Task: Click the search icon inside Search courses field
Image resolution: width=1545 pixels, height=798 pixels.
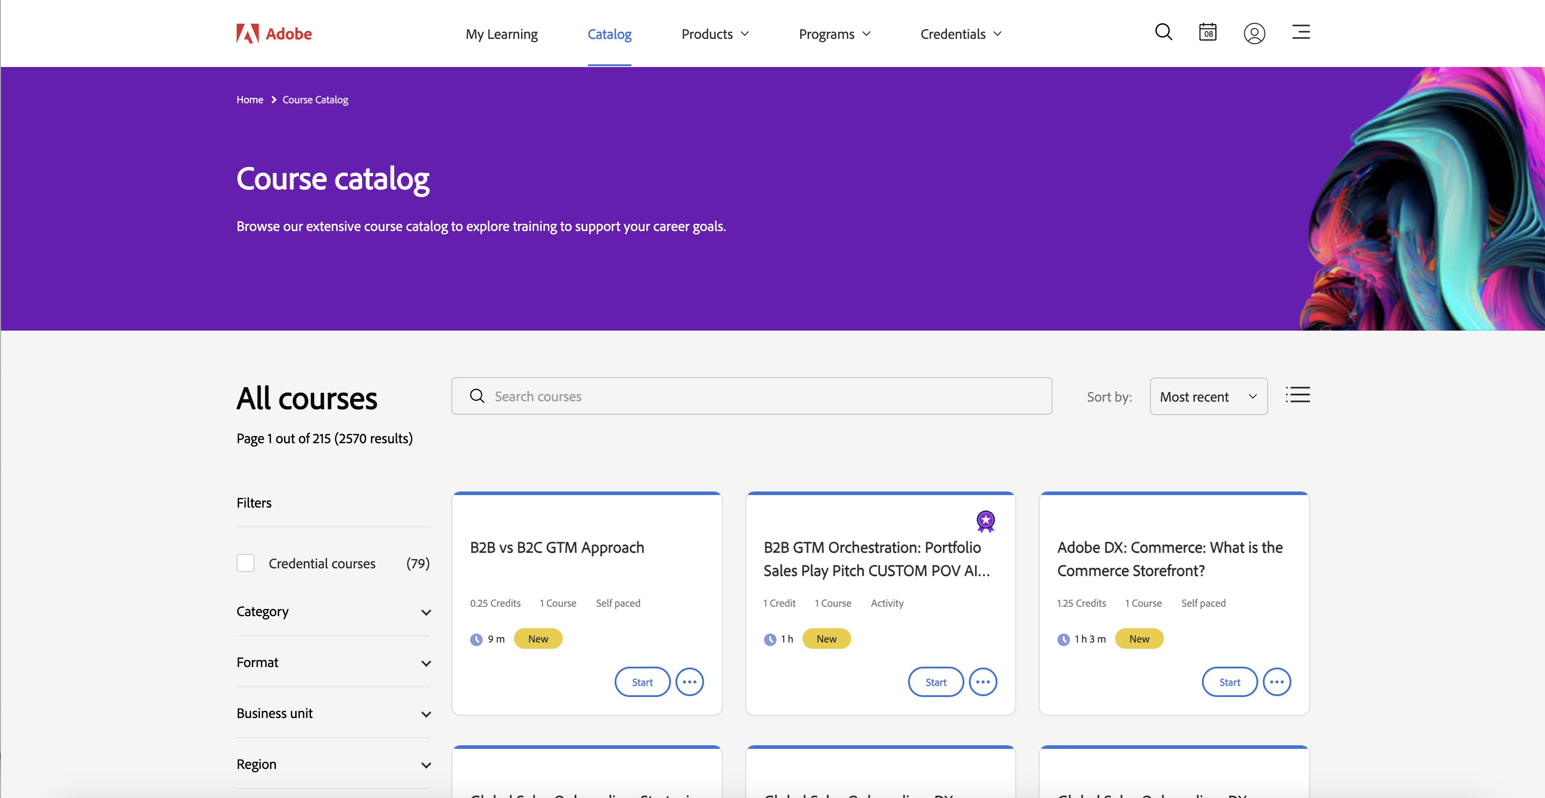Action: pos(477,396)
